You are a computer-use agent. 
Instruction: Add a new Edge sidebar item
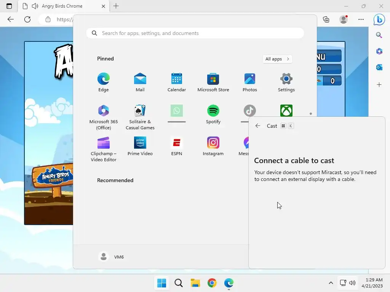379,85
